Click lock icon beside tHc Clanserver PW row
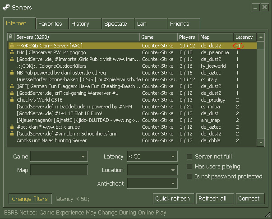272x219 pixels. (12, 52)
